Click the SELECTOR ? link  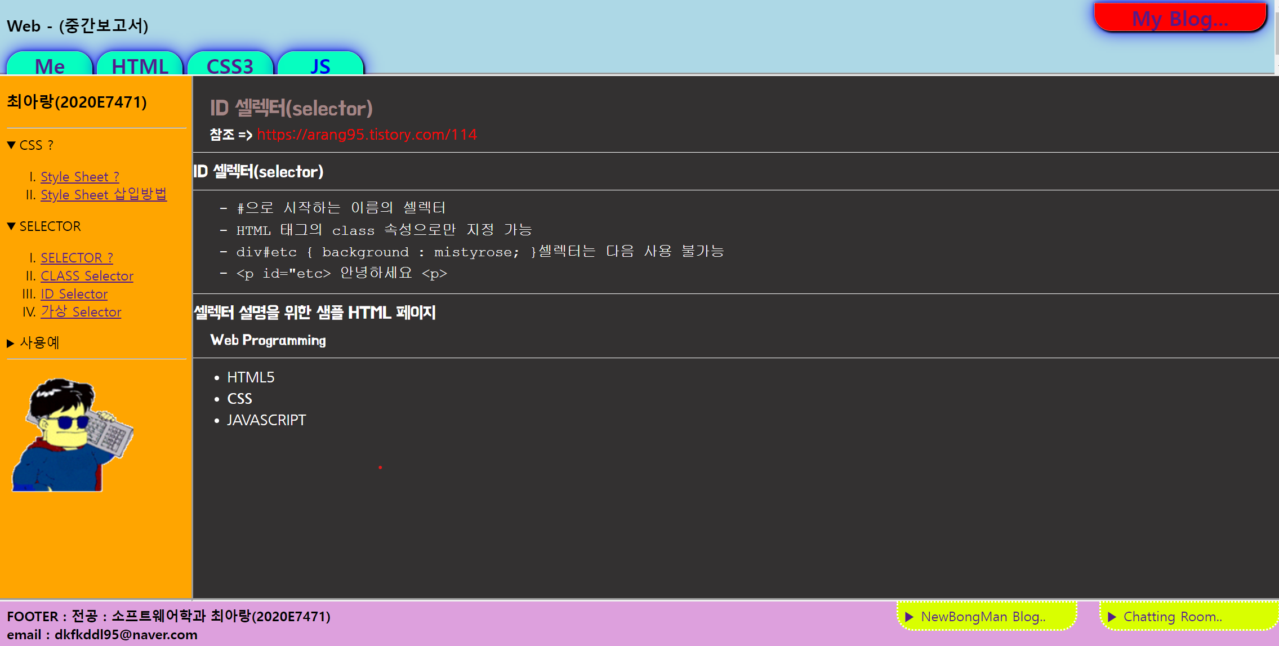pyautogui.click(x=77, y=258)
